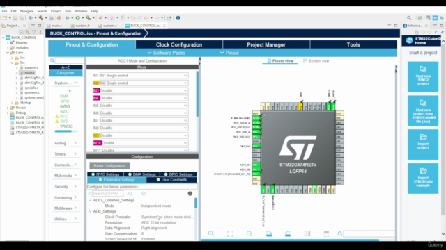
Task: Switch to Clock Configuration tab
Action: point(179,44)
